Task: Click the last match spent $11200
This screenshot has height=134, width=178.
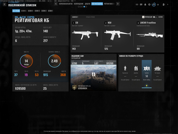Action: pos(110,63)
